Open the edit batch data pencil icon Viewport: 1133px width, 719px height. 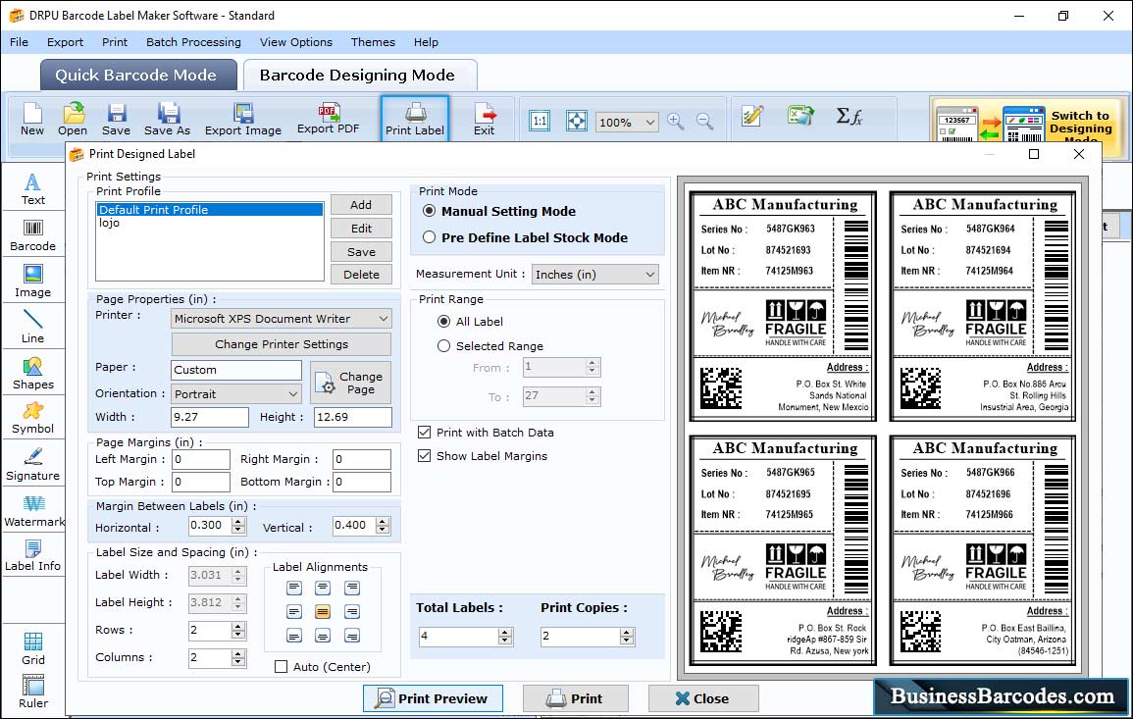(x=752, y=116)
